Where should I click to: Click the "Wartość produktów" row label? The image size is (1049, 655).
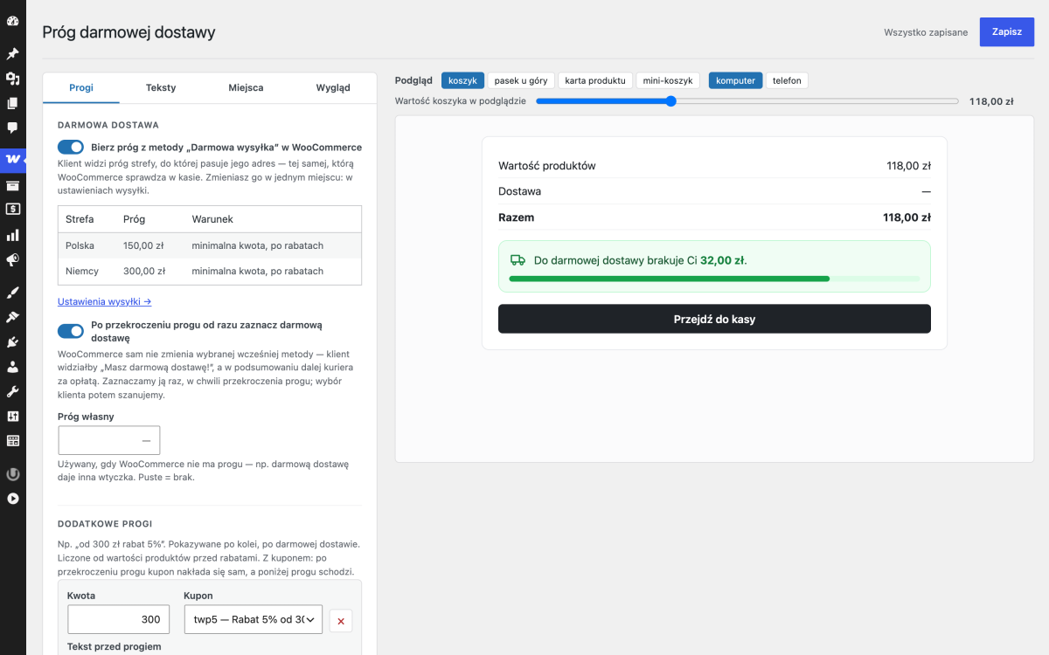click(x=546, y=166)
